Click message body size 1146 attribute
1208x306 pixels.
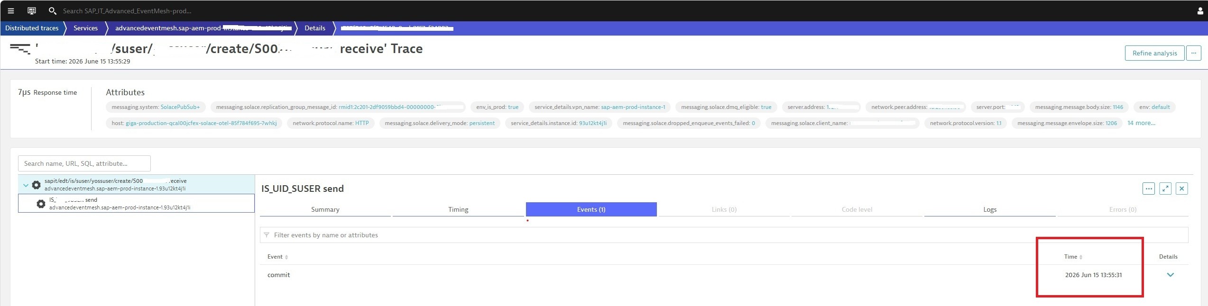pyautogui.click(x=1079, y=107)
